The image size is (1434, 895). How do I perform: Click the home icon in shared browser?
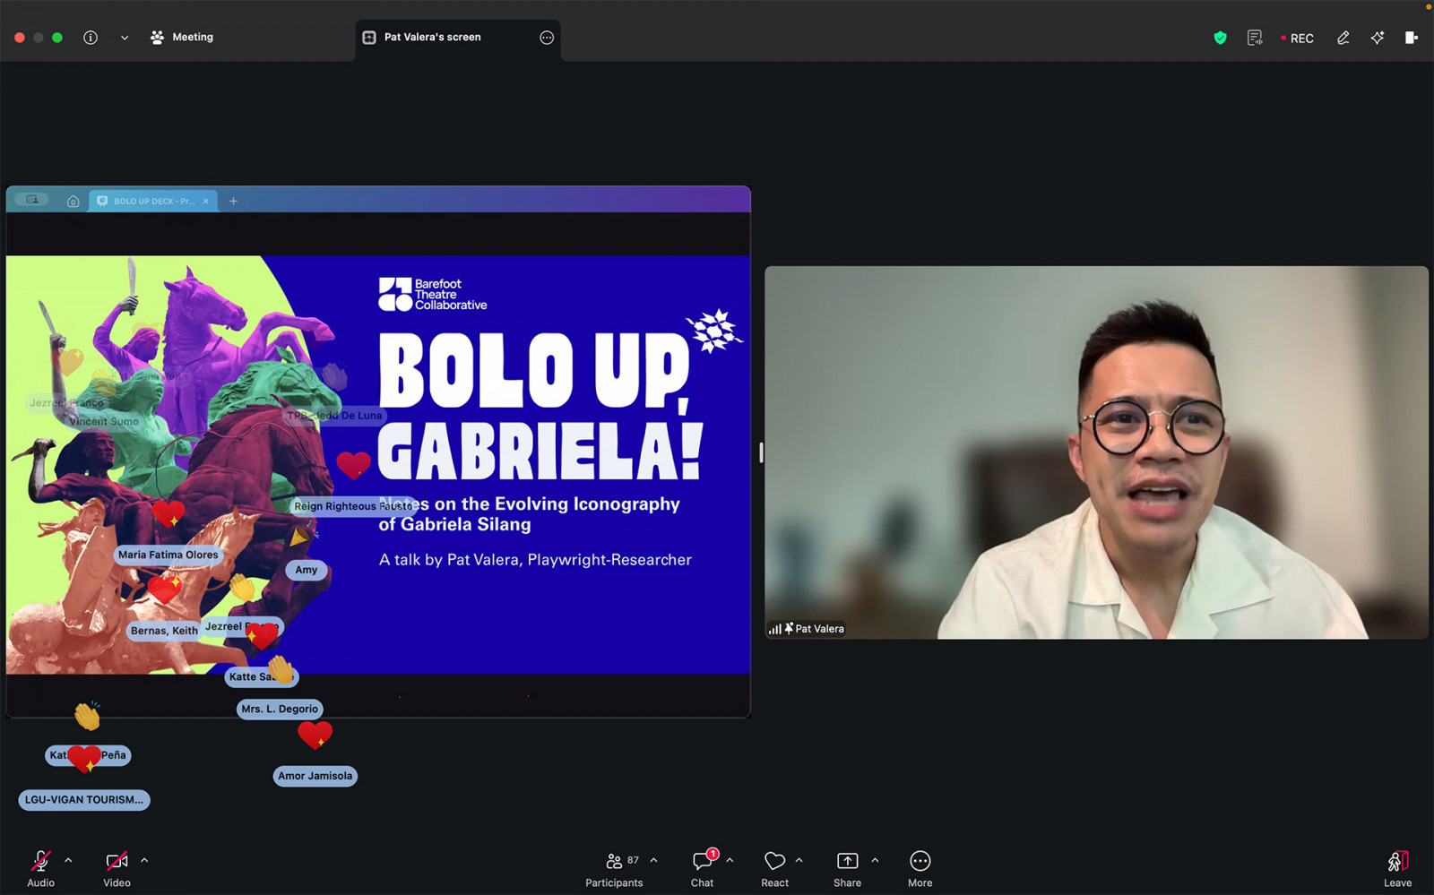coord(73,202)
